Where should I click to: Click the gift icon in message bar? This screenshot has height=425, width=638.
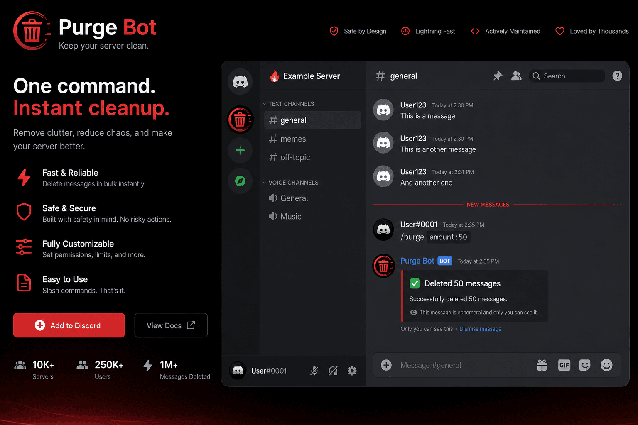pyautogui.click(x=542, y=365)
